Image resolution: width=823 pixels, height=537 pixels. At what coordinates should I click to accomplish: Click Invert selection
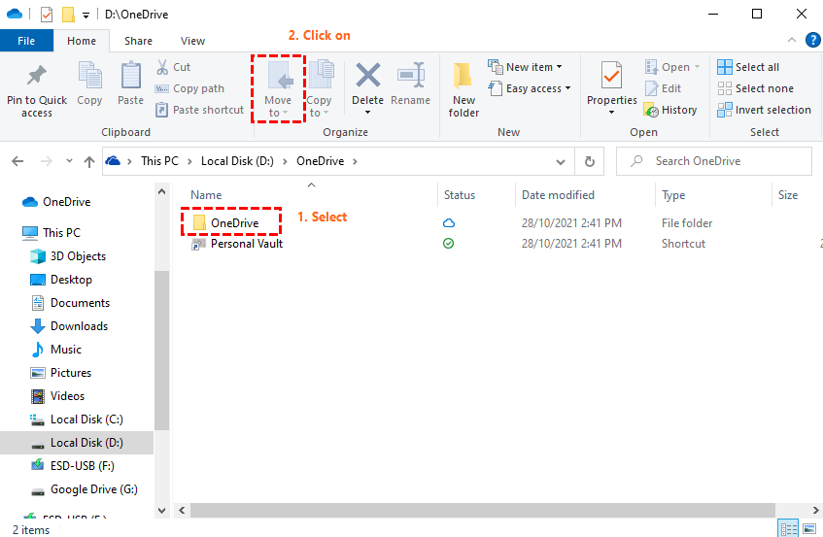pyautogui.click(x=764, y=110)
